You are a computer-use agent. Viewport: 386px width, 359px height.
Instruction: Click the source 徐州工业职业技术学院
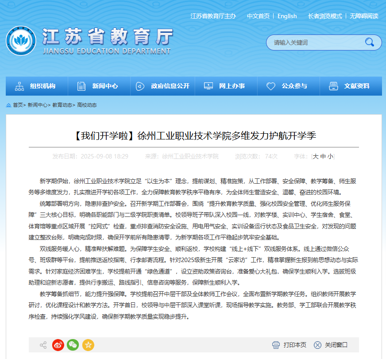pos(190,156)
